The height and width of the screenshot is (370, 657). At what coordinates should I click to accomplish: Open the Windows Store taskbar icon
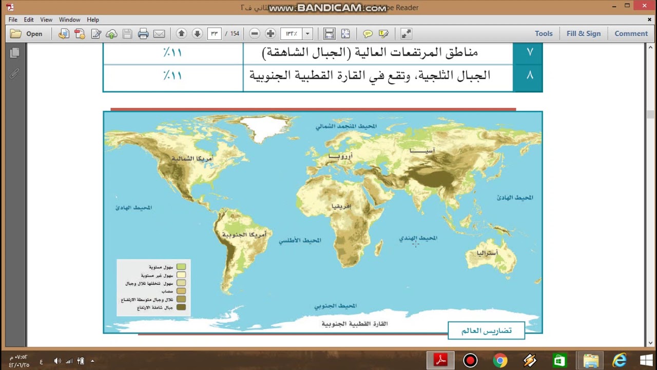559,360
